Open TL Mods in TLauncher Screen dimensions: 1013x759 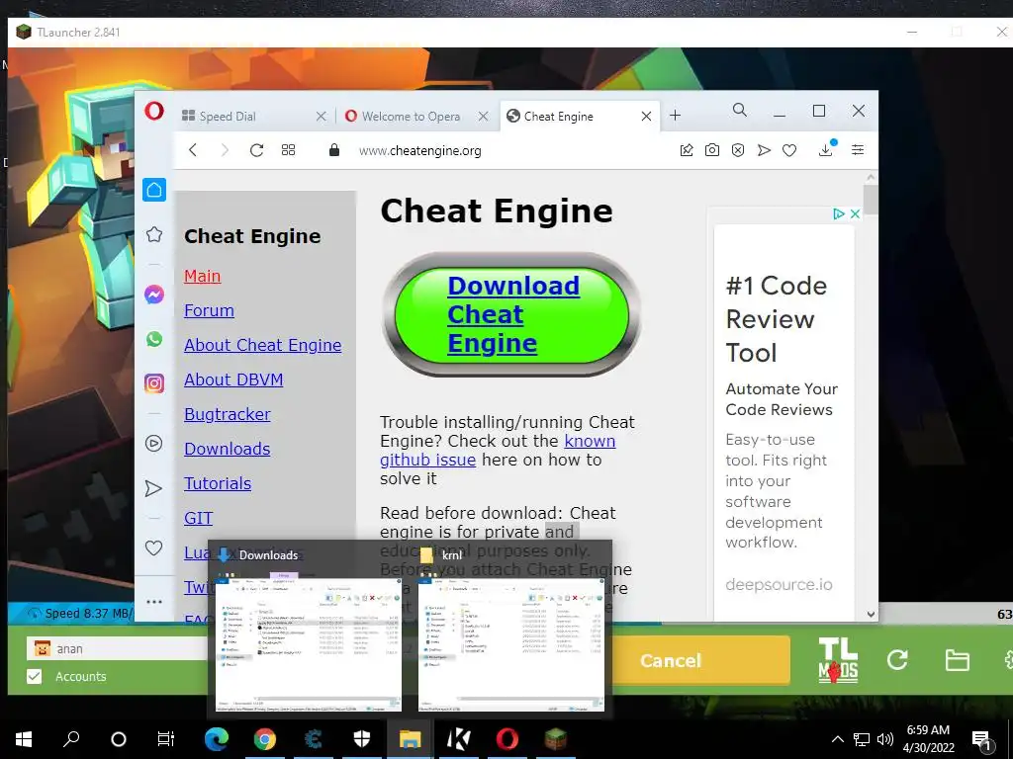[x=838, y=659]
